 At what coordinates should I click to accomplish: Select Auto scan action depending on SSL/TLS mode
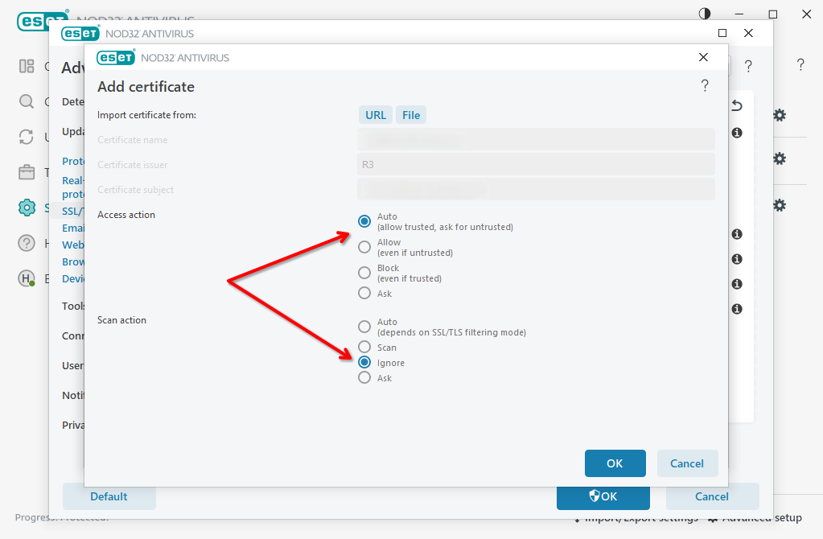click(364, 327)
